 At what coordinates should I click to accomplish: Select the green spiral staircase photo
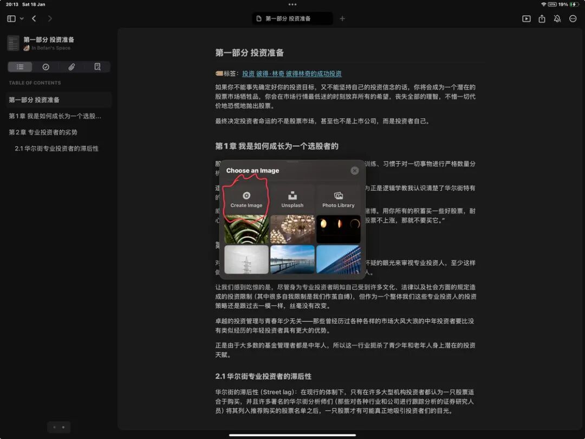[246, 229]
